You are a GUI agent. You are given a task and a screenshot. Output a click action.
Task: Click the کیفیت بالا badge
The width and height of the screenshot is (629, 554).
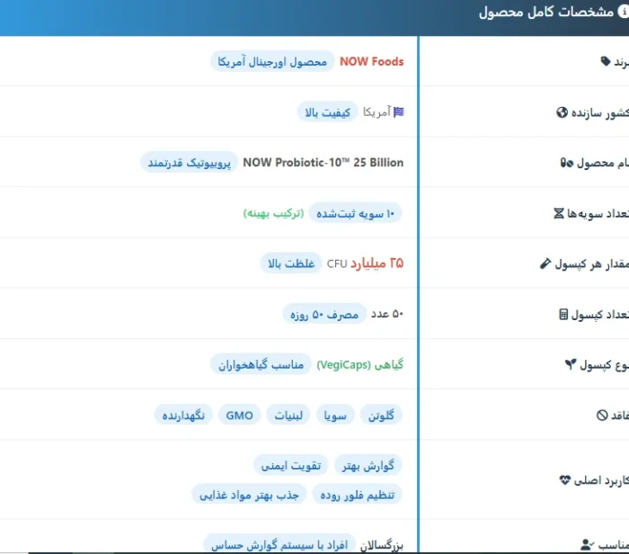pos(328,112)
